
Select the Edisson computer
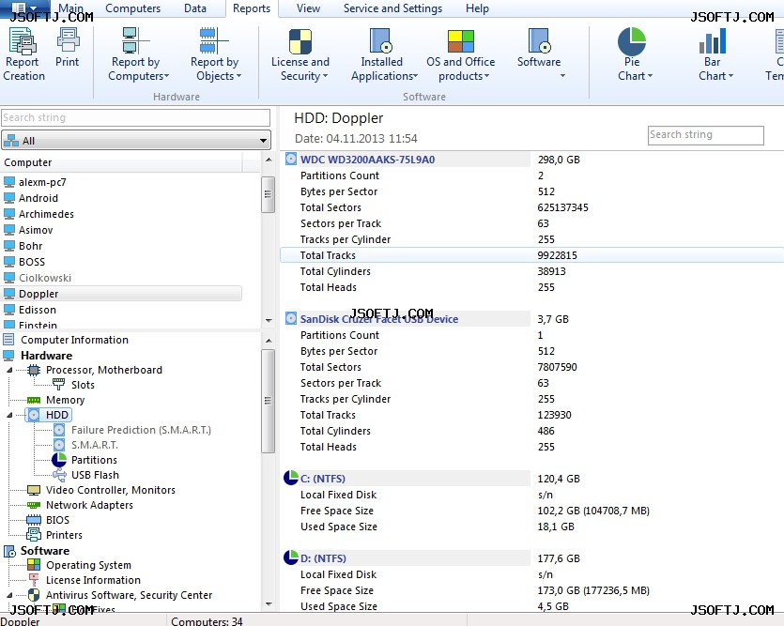click(37, 311)
